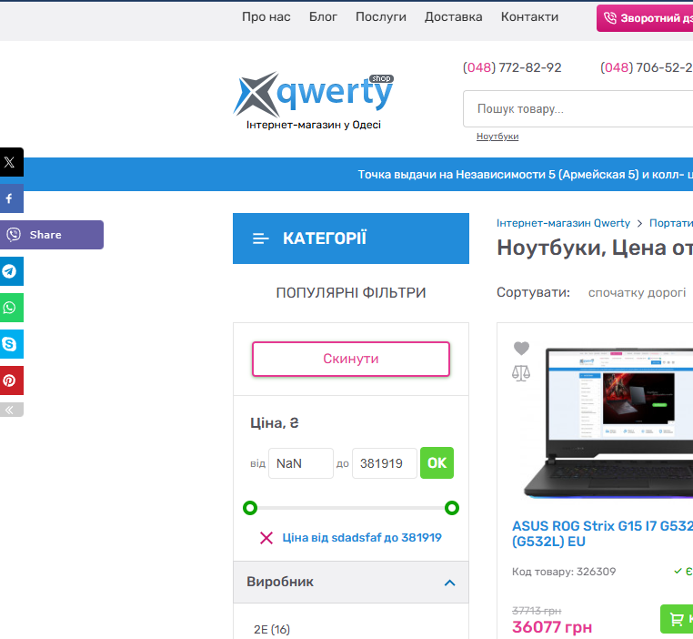Pin page with Pinterest icon
This screenshot has width=693, height=639.
[x=10, y=380]
